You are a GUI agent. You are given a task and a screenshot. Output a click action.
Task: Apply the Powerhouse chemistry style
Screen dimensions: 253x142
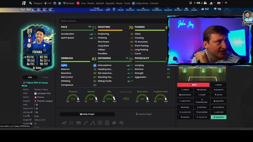pos(202,101)
